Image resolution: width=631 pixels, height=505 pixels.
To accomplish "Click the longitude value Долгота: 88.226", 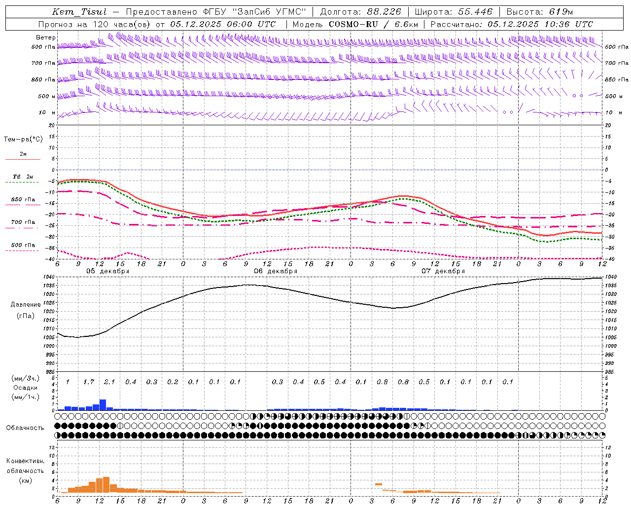I will tap(361, 12).
